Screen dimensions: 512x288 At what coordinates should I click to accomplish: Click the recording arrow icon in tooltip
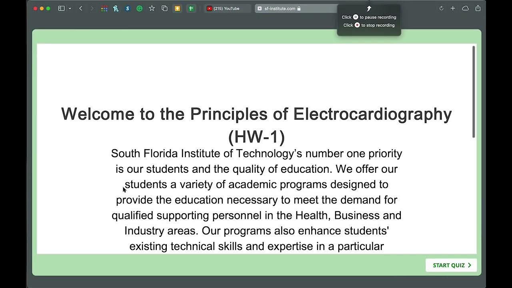tap(369, 8)
